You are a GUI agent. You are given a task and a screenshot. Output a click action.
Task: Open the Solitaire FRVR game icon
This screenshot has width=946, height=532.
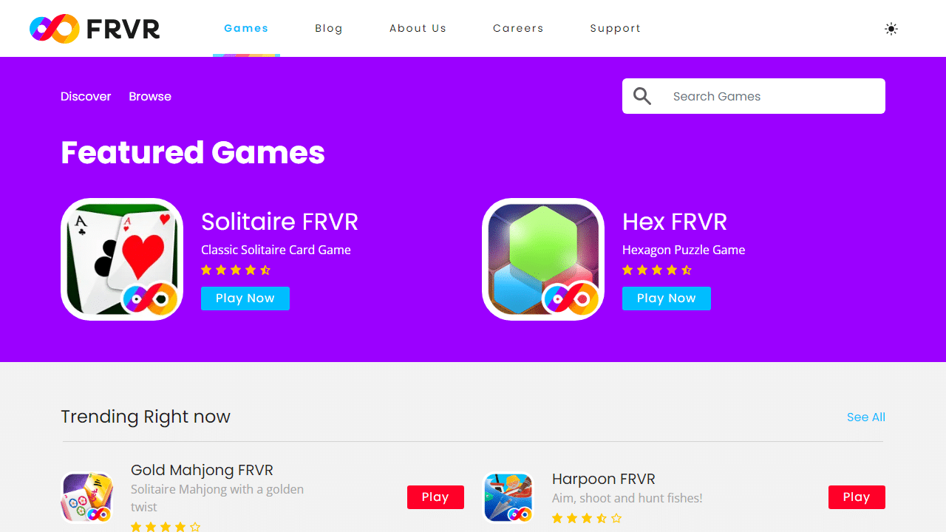pos(122,259)
